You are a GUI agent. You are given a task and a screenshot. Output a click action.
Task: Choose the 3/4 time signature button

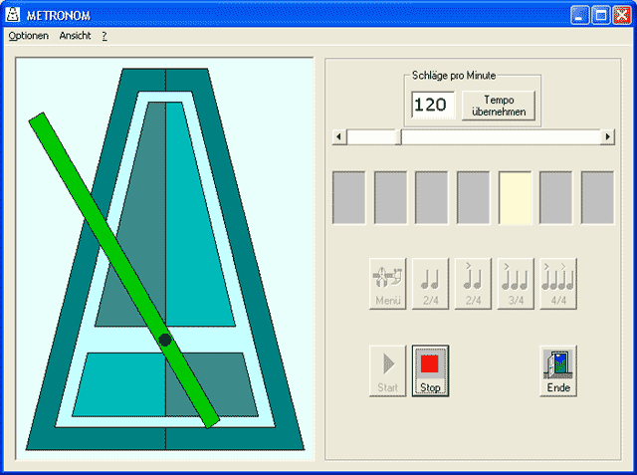[x=516, y=283]
